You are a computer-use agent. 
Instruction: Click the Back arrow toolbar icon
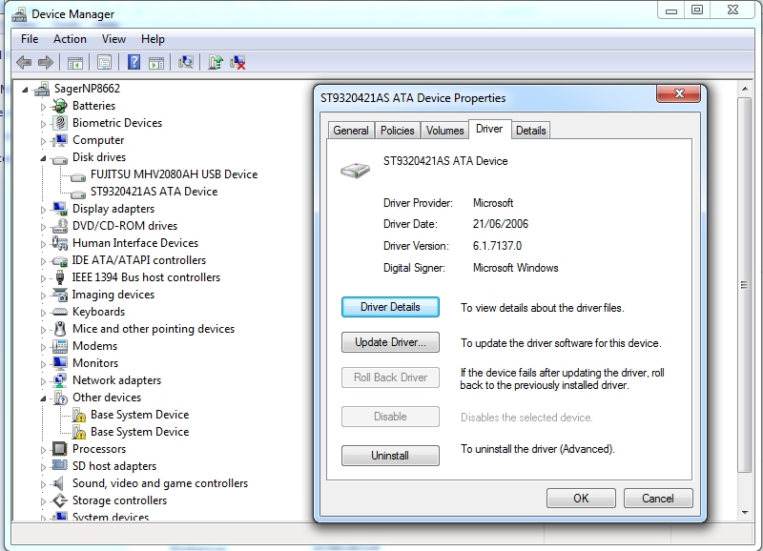(24, 62)
